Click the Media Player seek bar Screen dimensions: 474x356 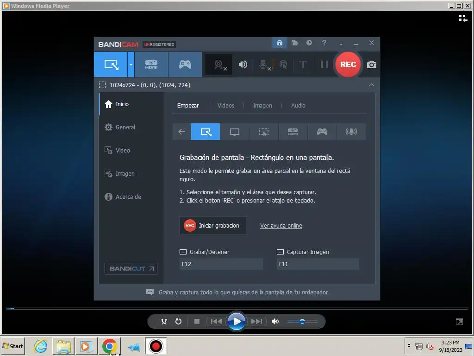[237, 308]
